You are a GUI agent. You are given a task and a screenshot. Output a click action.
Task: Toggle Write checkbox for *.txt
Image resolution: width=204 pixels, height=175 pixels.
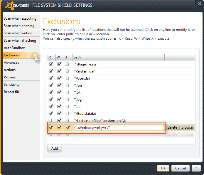[x=59, y=92]
